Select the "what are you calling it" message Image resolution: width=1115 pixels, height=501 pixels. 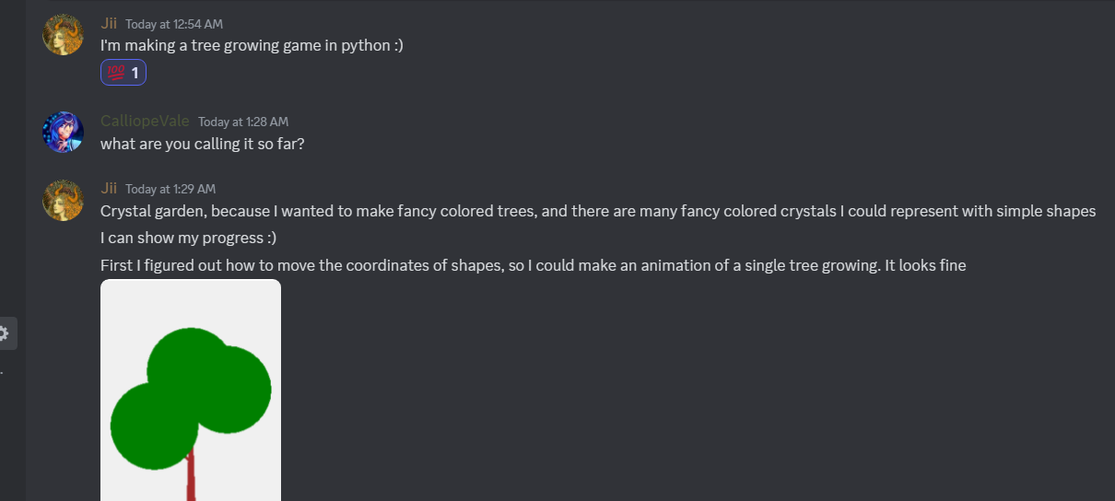202,144
